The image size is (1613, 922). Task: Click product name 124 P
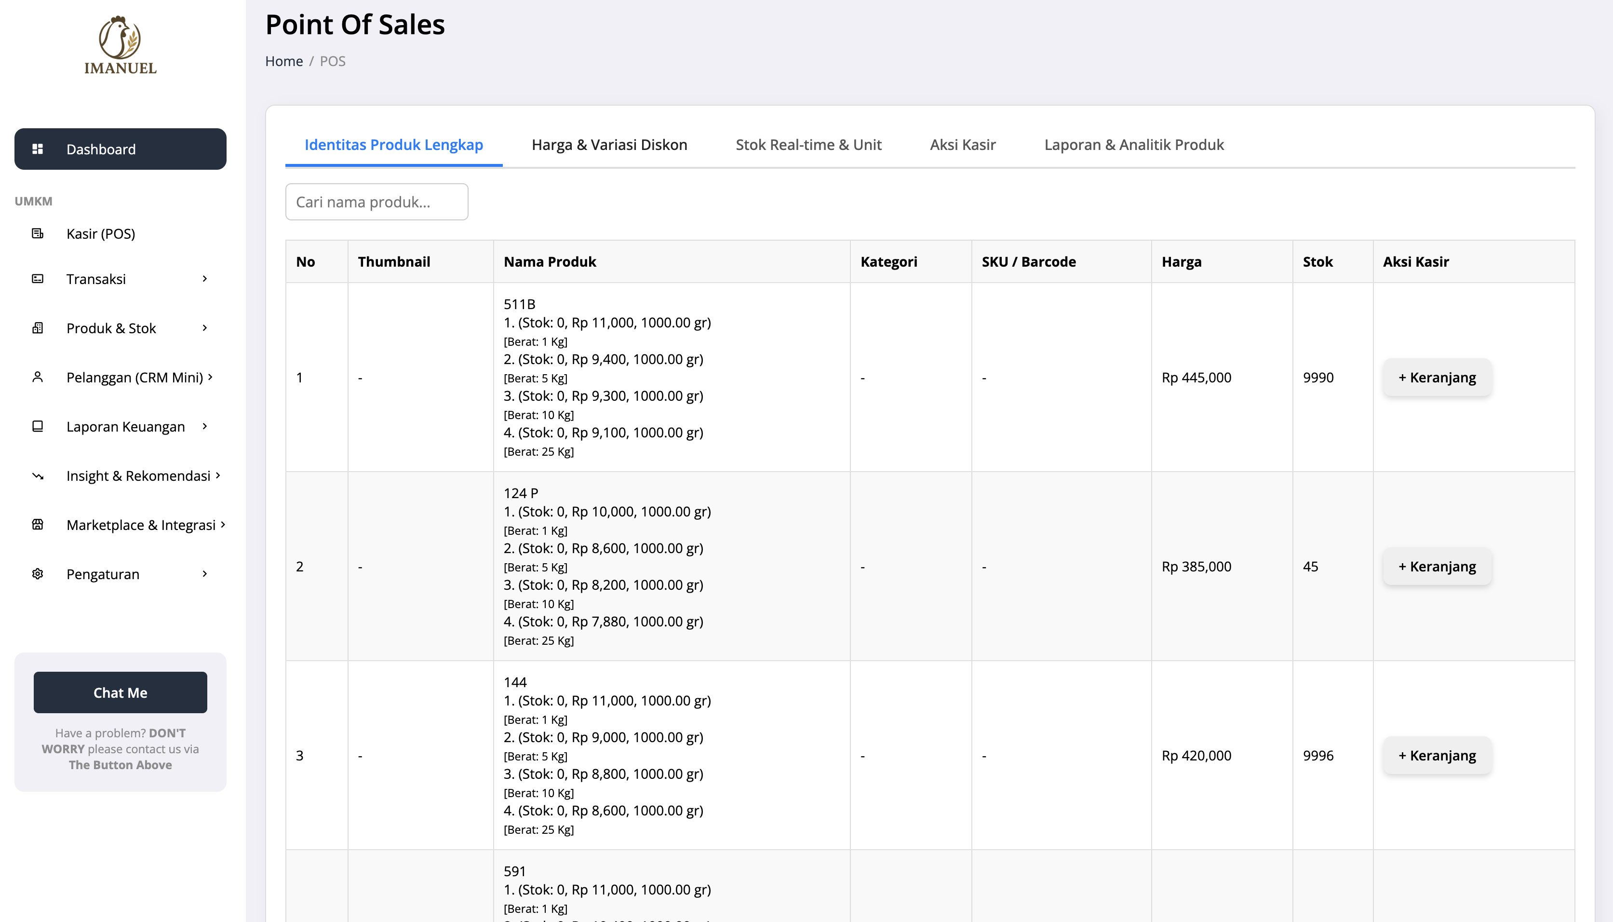[x=521, y=493]
